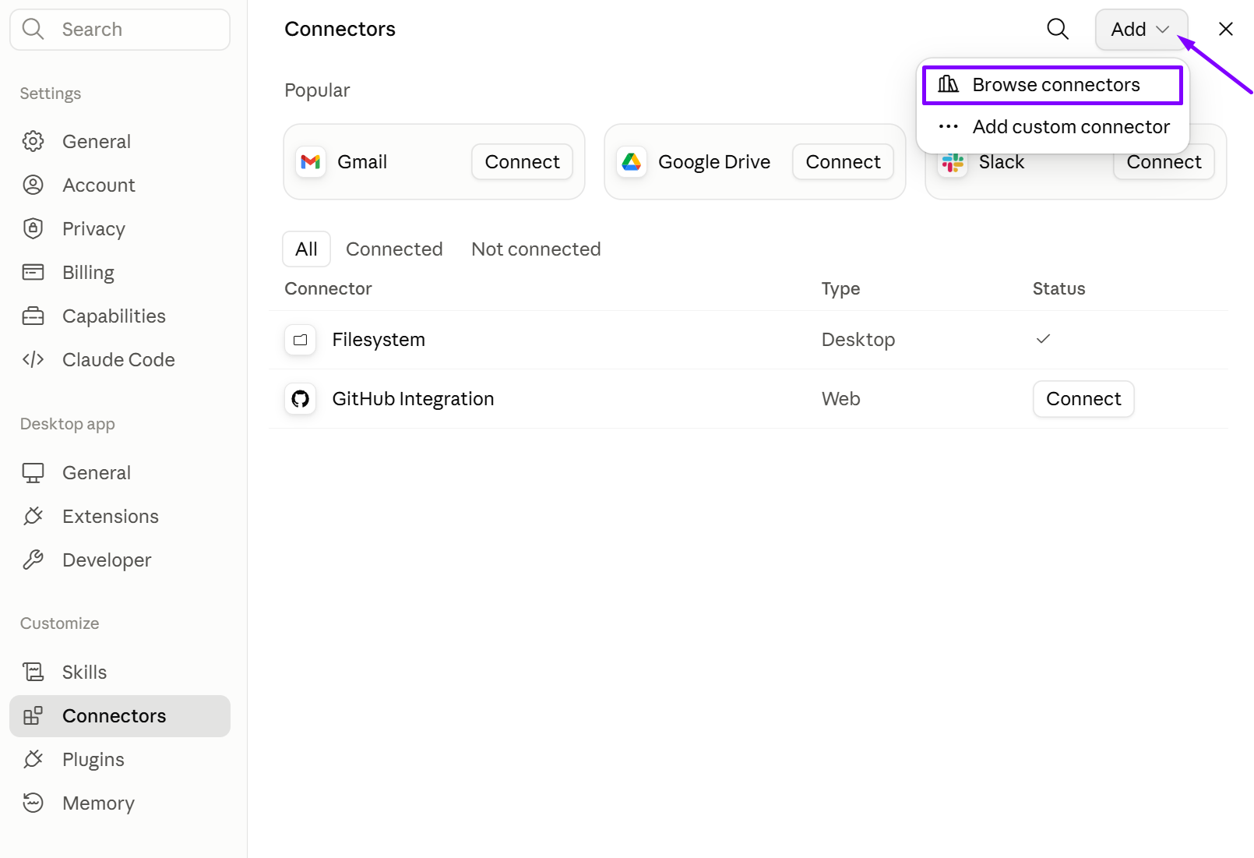Viewport: 1254px width, 858px height.
Task: Click the sidebar search magnifier icon
Action: pyautogui.click(x=33, y=29)
